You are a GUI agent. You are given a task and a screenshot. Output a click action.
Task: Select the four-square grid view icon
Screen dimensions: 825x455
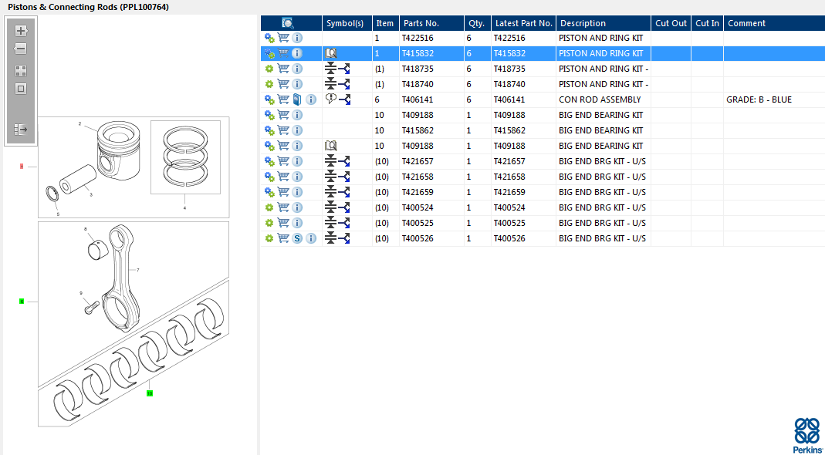click(x=21, y=70)
